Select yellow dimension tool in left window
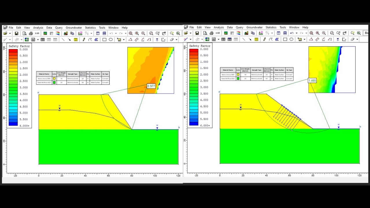370x208 pixels. (76, 40)
